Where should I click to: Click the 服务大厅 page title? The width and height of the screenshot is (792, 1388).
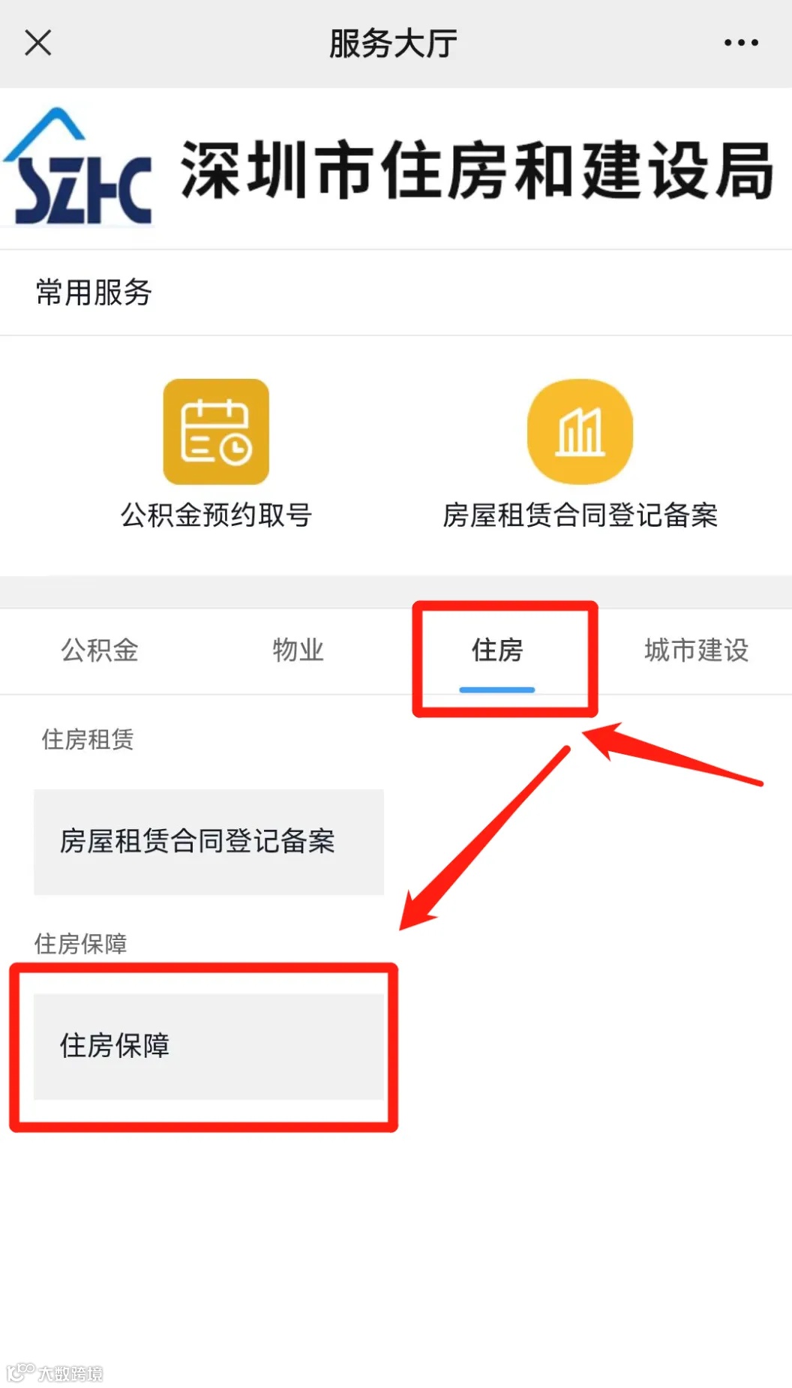pos(393,43)
